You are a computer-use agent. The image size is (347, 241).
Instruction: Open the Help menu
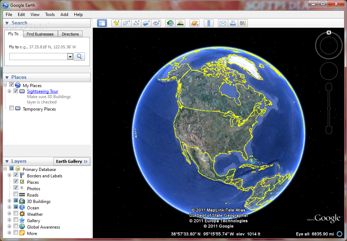point(78,15)
